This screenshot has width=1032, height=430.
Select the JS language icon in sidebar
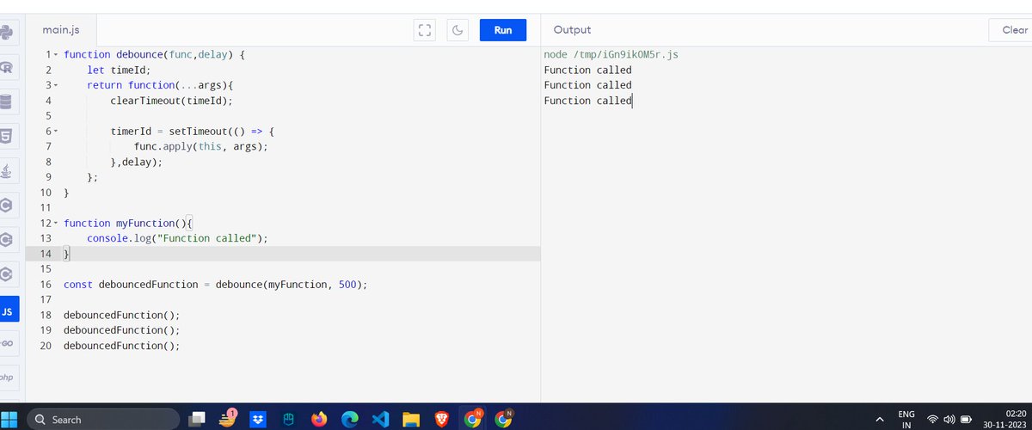click(x=8, y=309)
